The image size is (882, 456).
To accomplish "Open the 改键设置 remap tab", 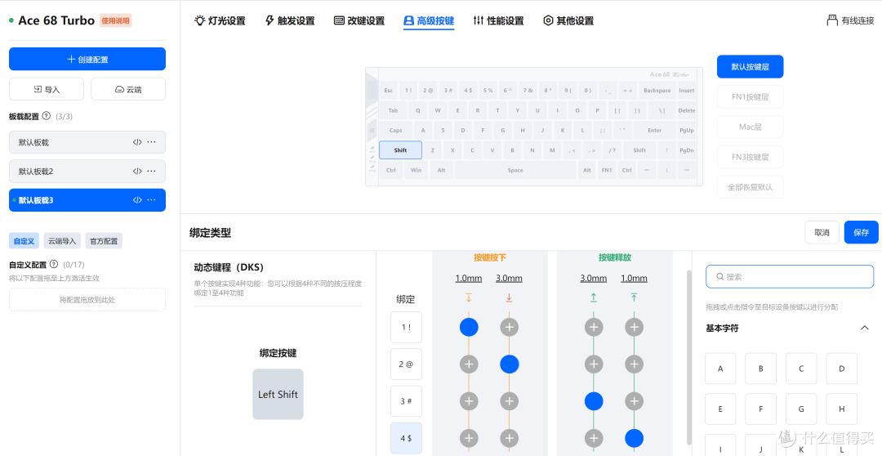I will [359, 20].
